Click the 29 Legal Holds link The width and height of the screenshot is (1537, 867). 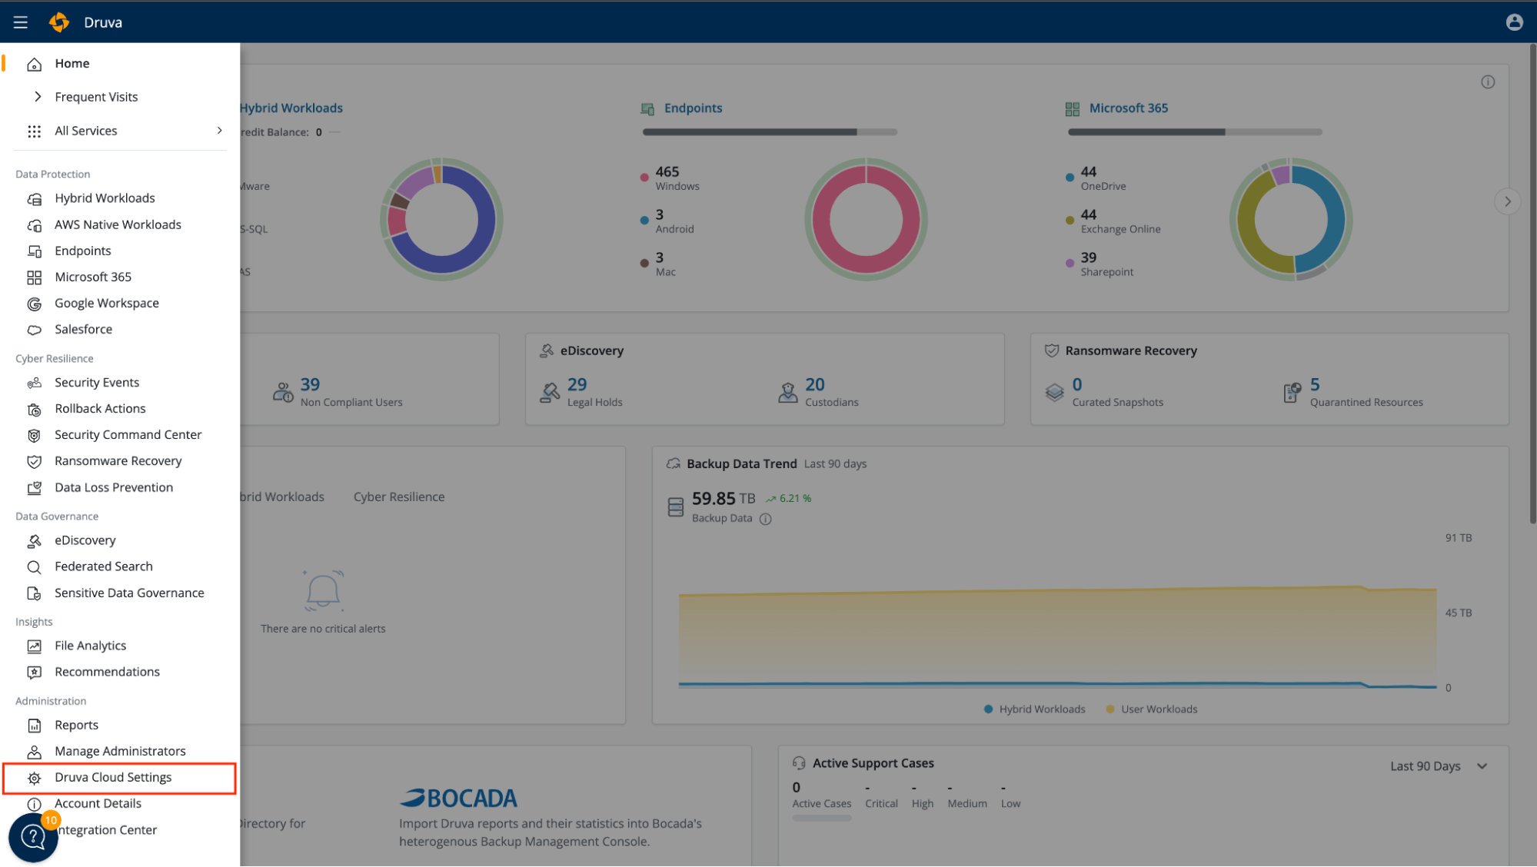(577, 384)
